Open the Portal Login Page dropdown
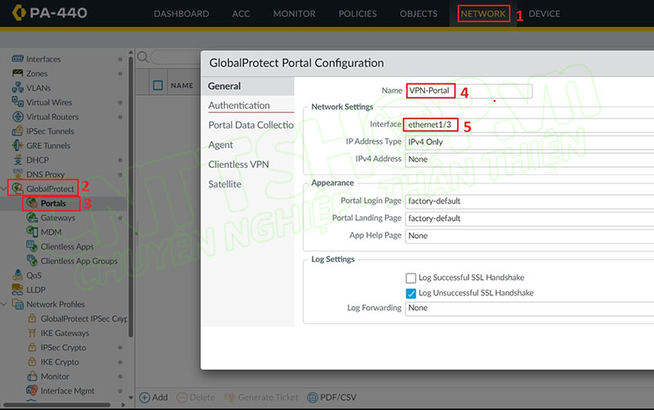 coord(529,201)
